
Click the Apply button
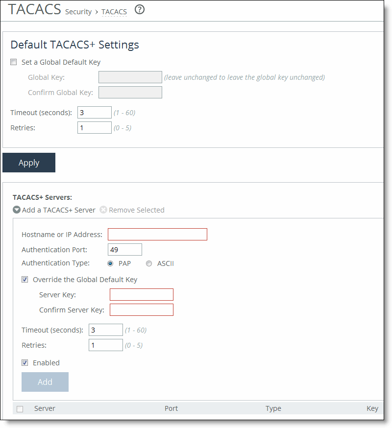[x=29, y=163]
